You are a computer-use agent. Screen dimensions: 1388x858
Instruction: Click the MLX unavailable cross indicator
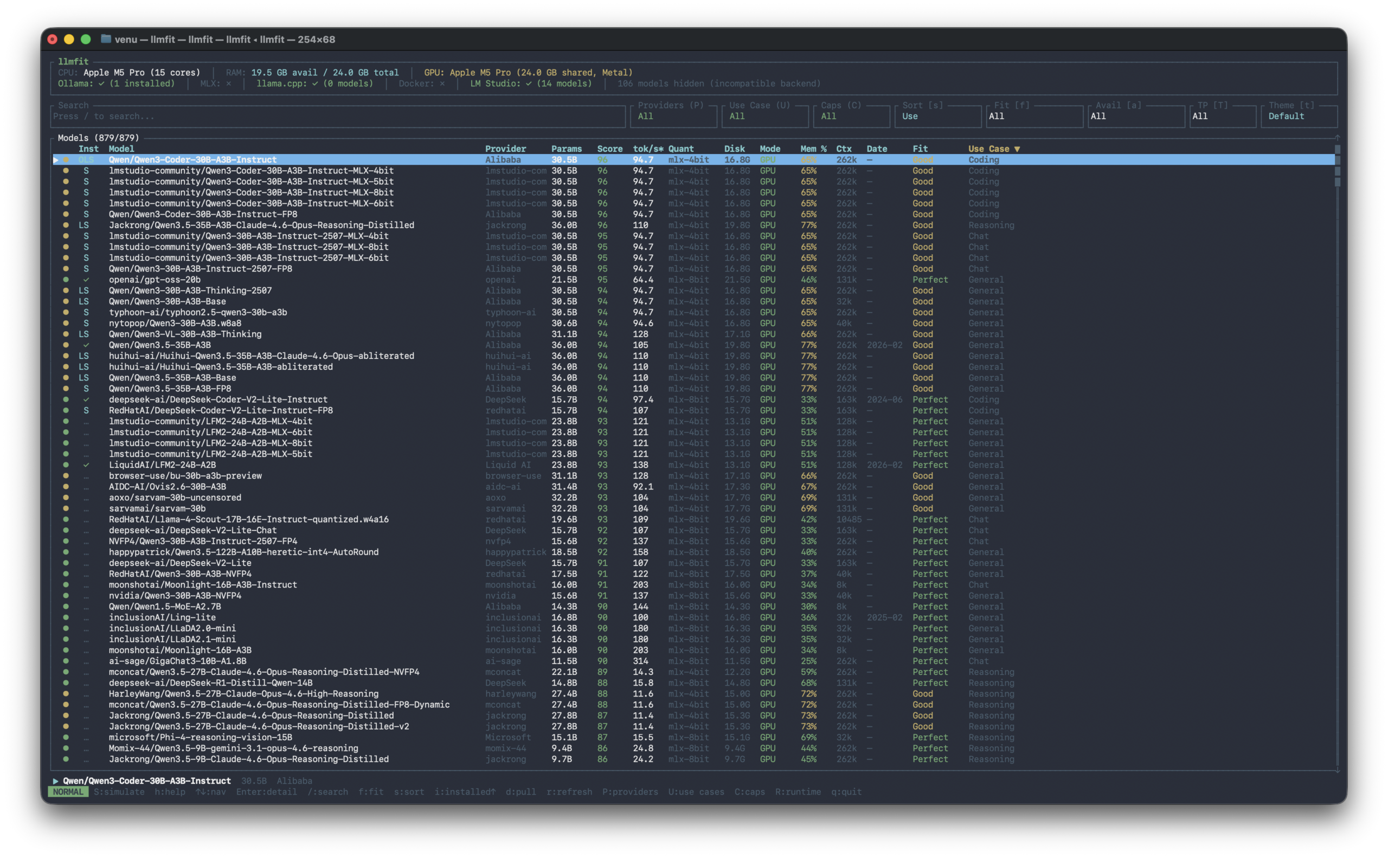tap(229, 83)
